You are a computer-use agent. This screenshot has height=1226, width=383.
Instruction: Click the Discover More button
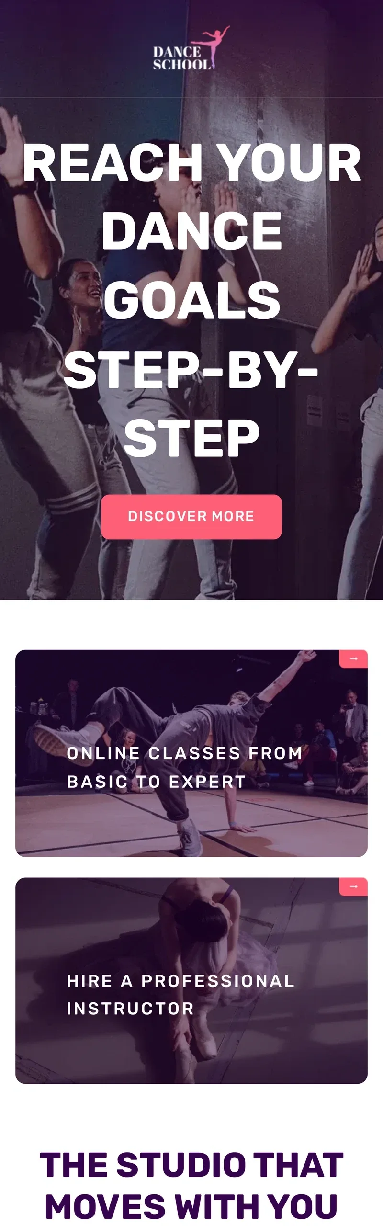pyautogui.click(x=191, y=517)
